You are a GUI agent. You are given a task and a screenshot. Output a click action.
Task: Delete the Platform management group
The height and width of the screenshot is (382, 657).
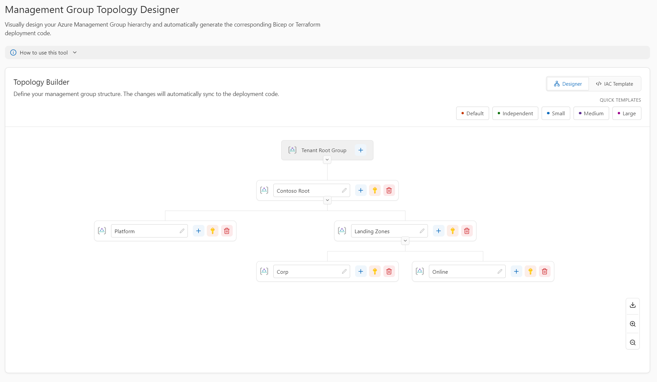pos(227,231)
